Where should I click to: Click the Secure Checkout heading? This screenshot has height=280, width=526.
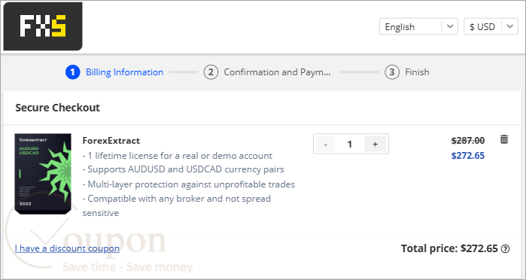58,108
